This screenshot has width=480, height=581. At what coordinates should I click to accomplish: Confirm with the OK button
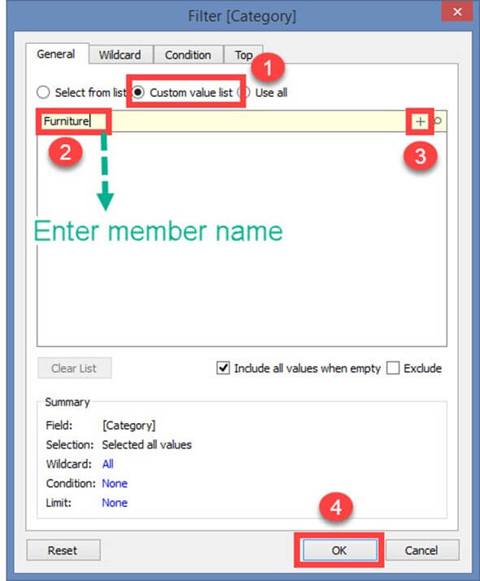tap(339, 550)
